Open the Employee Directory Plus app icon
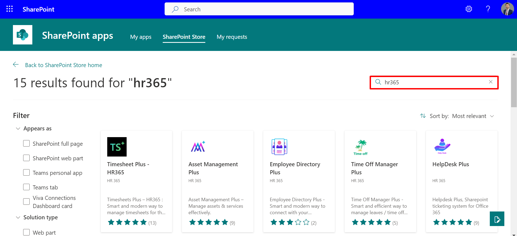Viewport: 517px width, 236px height. 280,147
